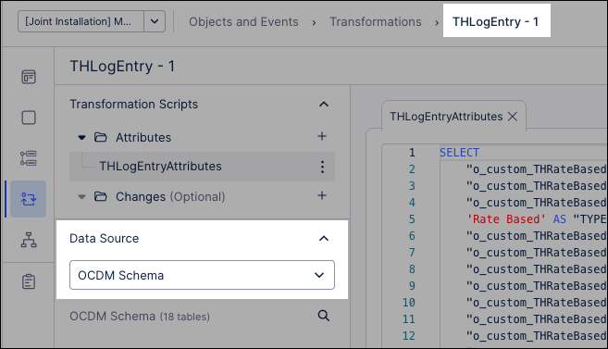Collapse the Attributes folder triangle
608x349 pixels.
coord(81,137)
